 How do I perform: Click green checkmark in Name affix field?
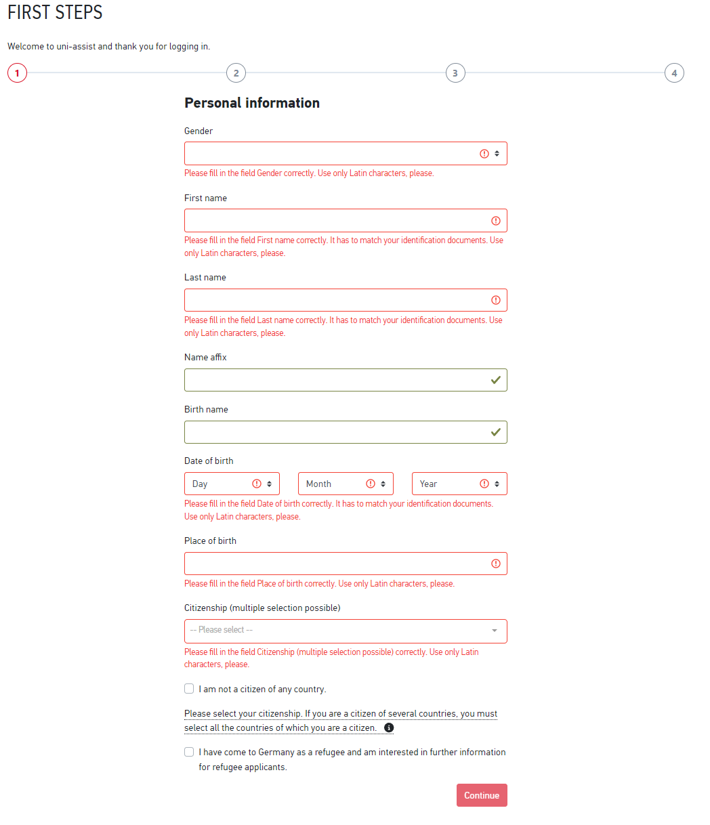495,381
